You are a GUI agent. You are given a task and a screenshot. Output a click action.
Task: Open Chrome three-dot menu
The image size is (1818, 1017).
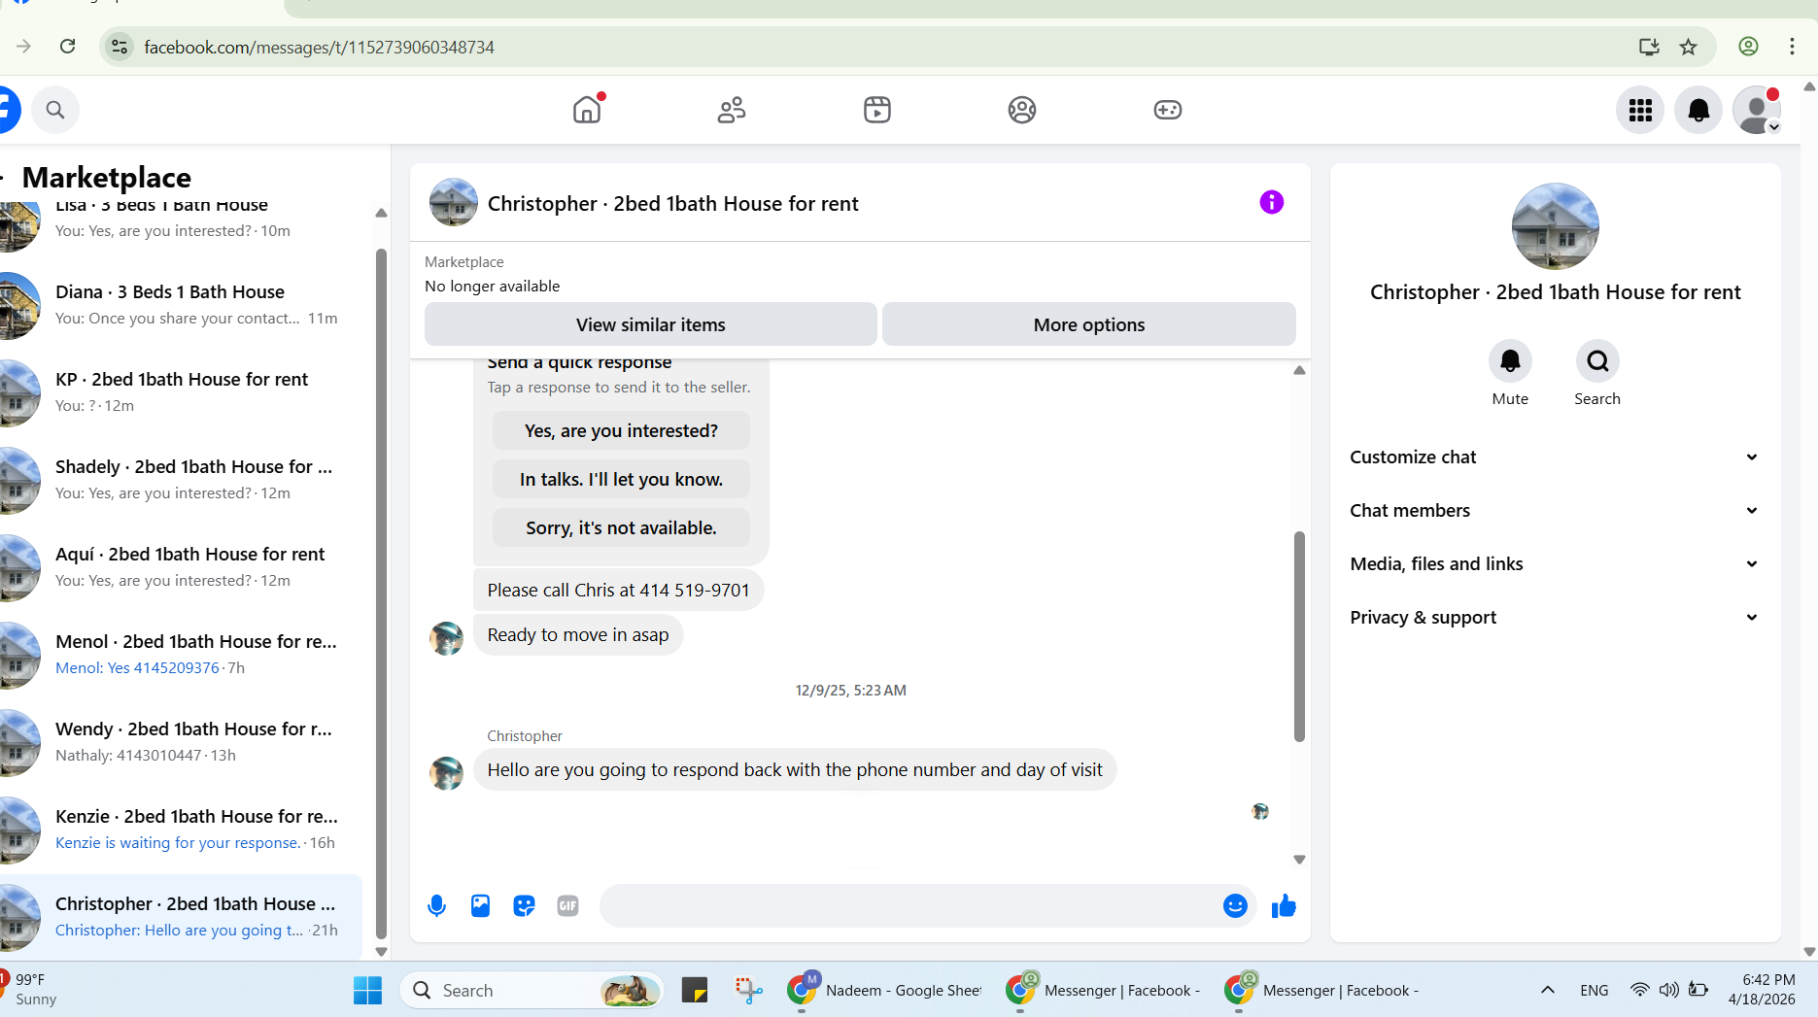[1792, 47]
